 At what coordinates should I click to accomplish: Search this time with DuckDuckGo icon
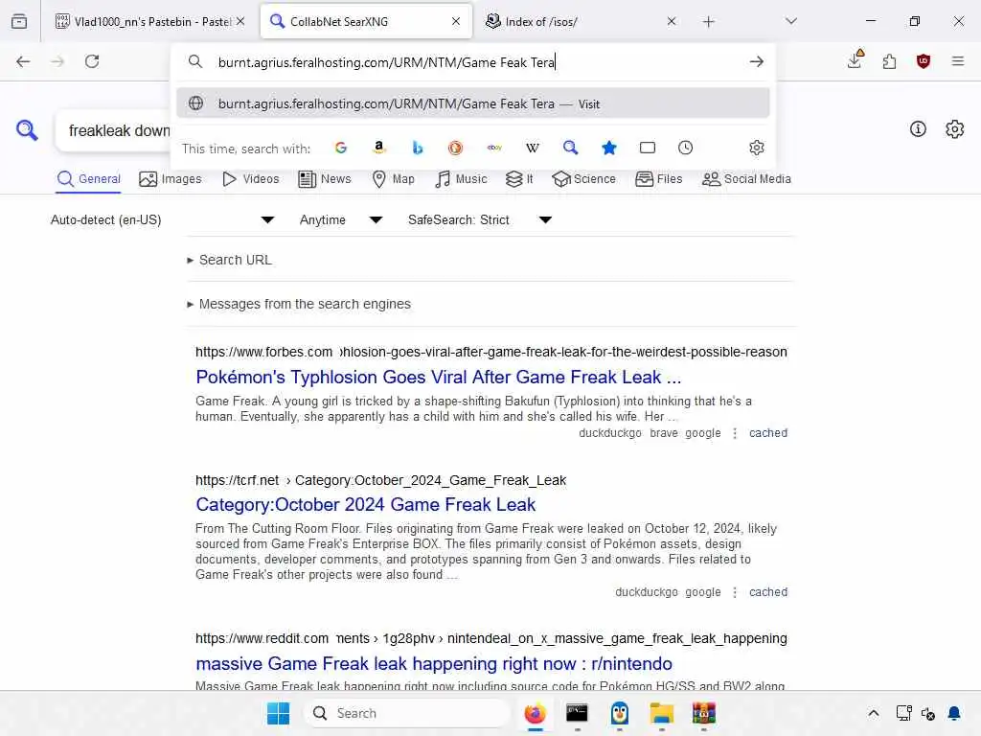pyautogui.click(x=455, y=148)
